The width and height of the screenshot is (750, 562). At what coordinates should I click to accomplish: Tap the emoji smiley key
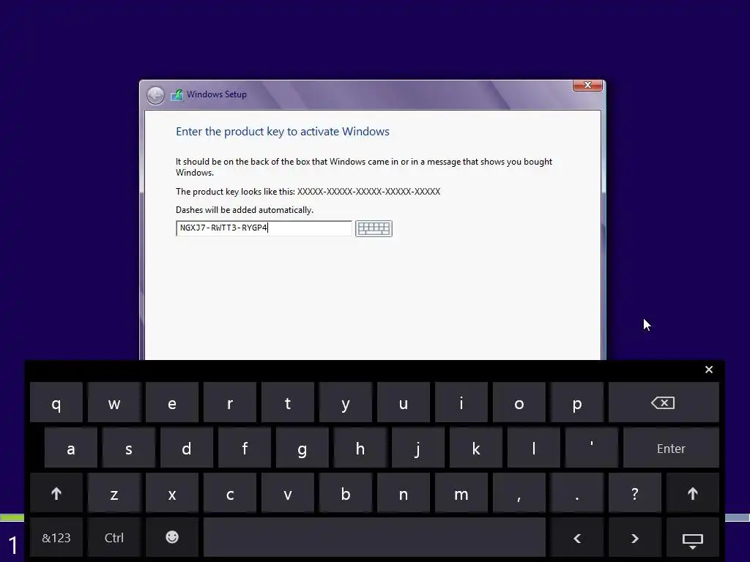click(172, 538)
